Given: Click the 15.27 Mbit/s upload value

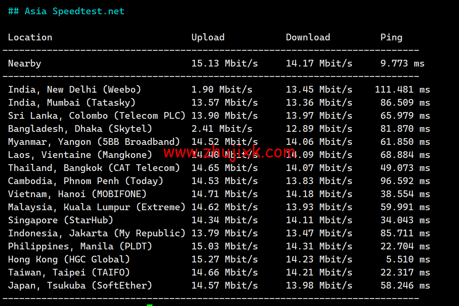Looking at the screenshot, I should (224, 260).
